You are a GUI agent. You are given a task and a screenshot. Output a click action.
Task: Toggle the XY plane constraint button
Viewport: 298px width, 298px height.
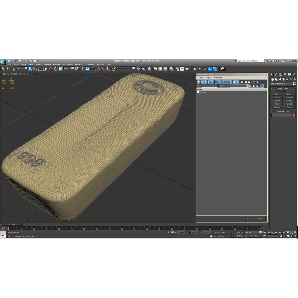210,69
